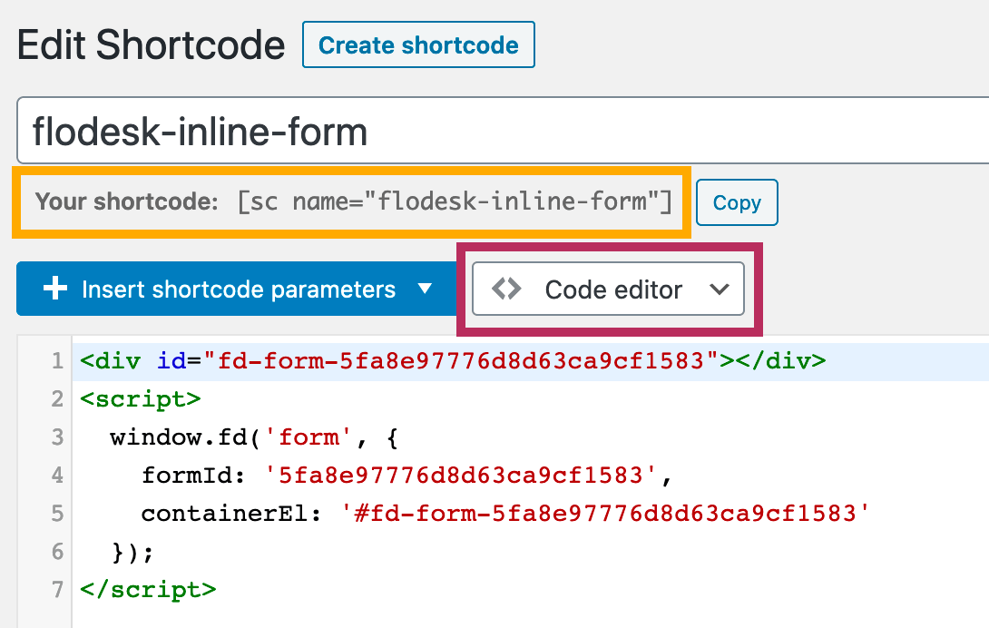Expand the Code editor chevron dropdown
989x628 pixels.
tap(720, 289)
